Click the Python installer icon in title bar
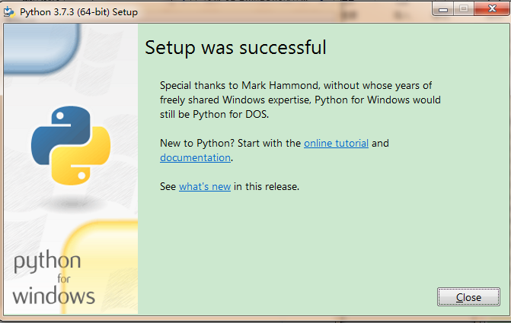Screen dimensions: 511x323 [x=9, y=12]
